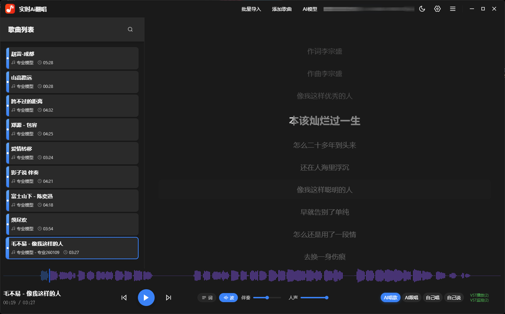
Task: Open the search in the song list
Action: [x=130, y=29]
